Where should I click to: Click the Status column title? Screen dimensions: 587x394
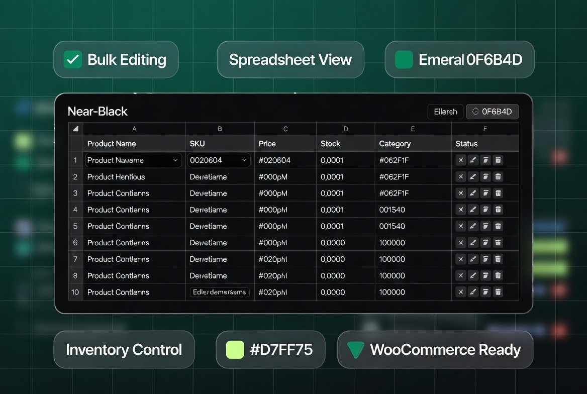pyautogui.click(x=466, y=144)
